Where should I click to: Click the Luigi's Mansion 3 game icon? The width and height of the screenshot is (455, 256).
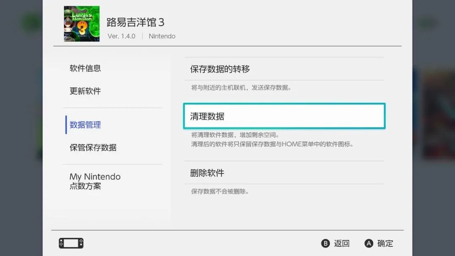click(82, 24)
